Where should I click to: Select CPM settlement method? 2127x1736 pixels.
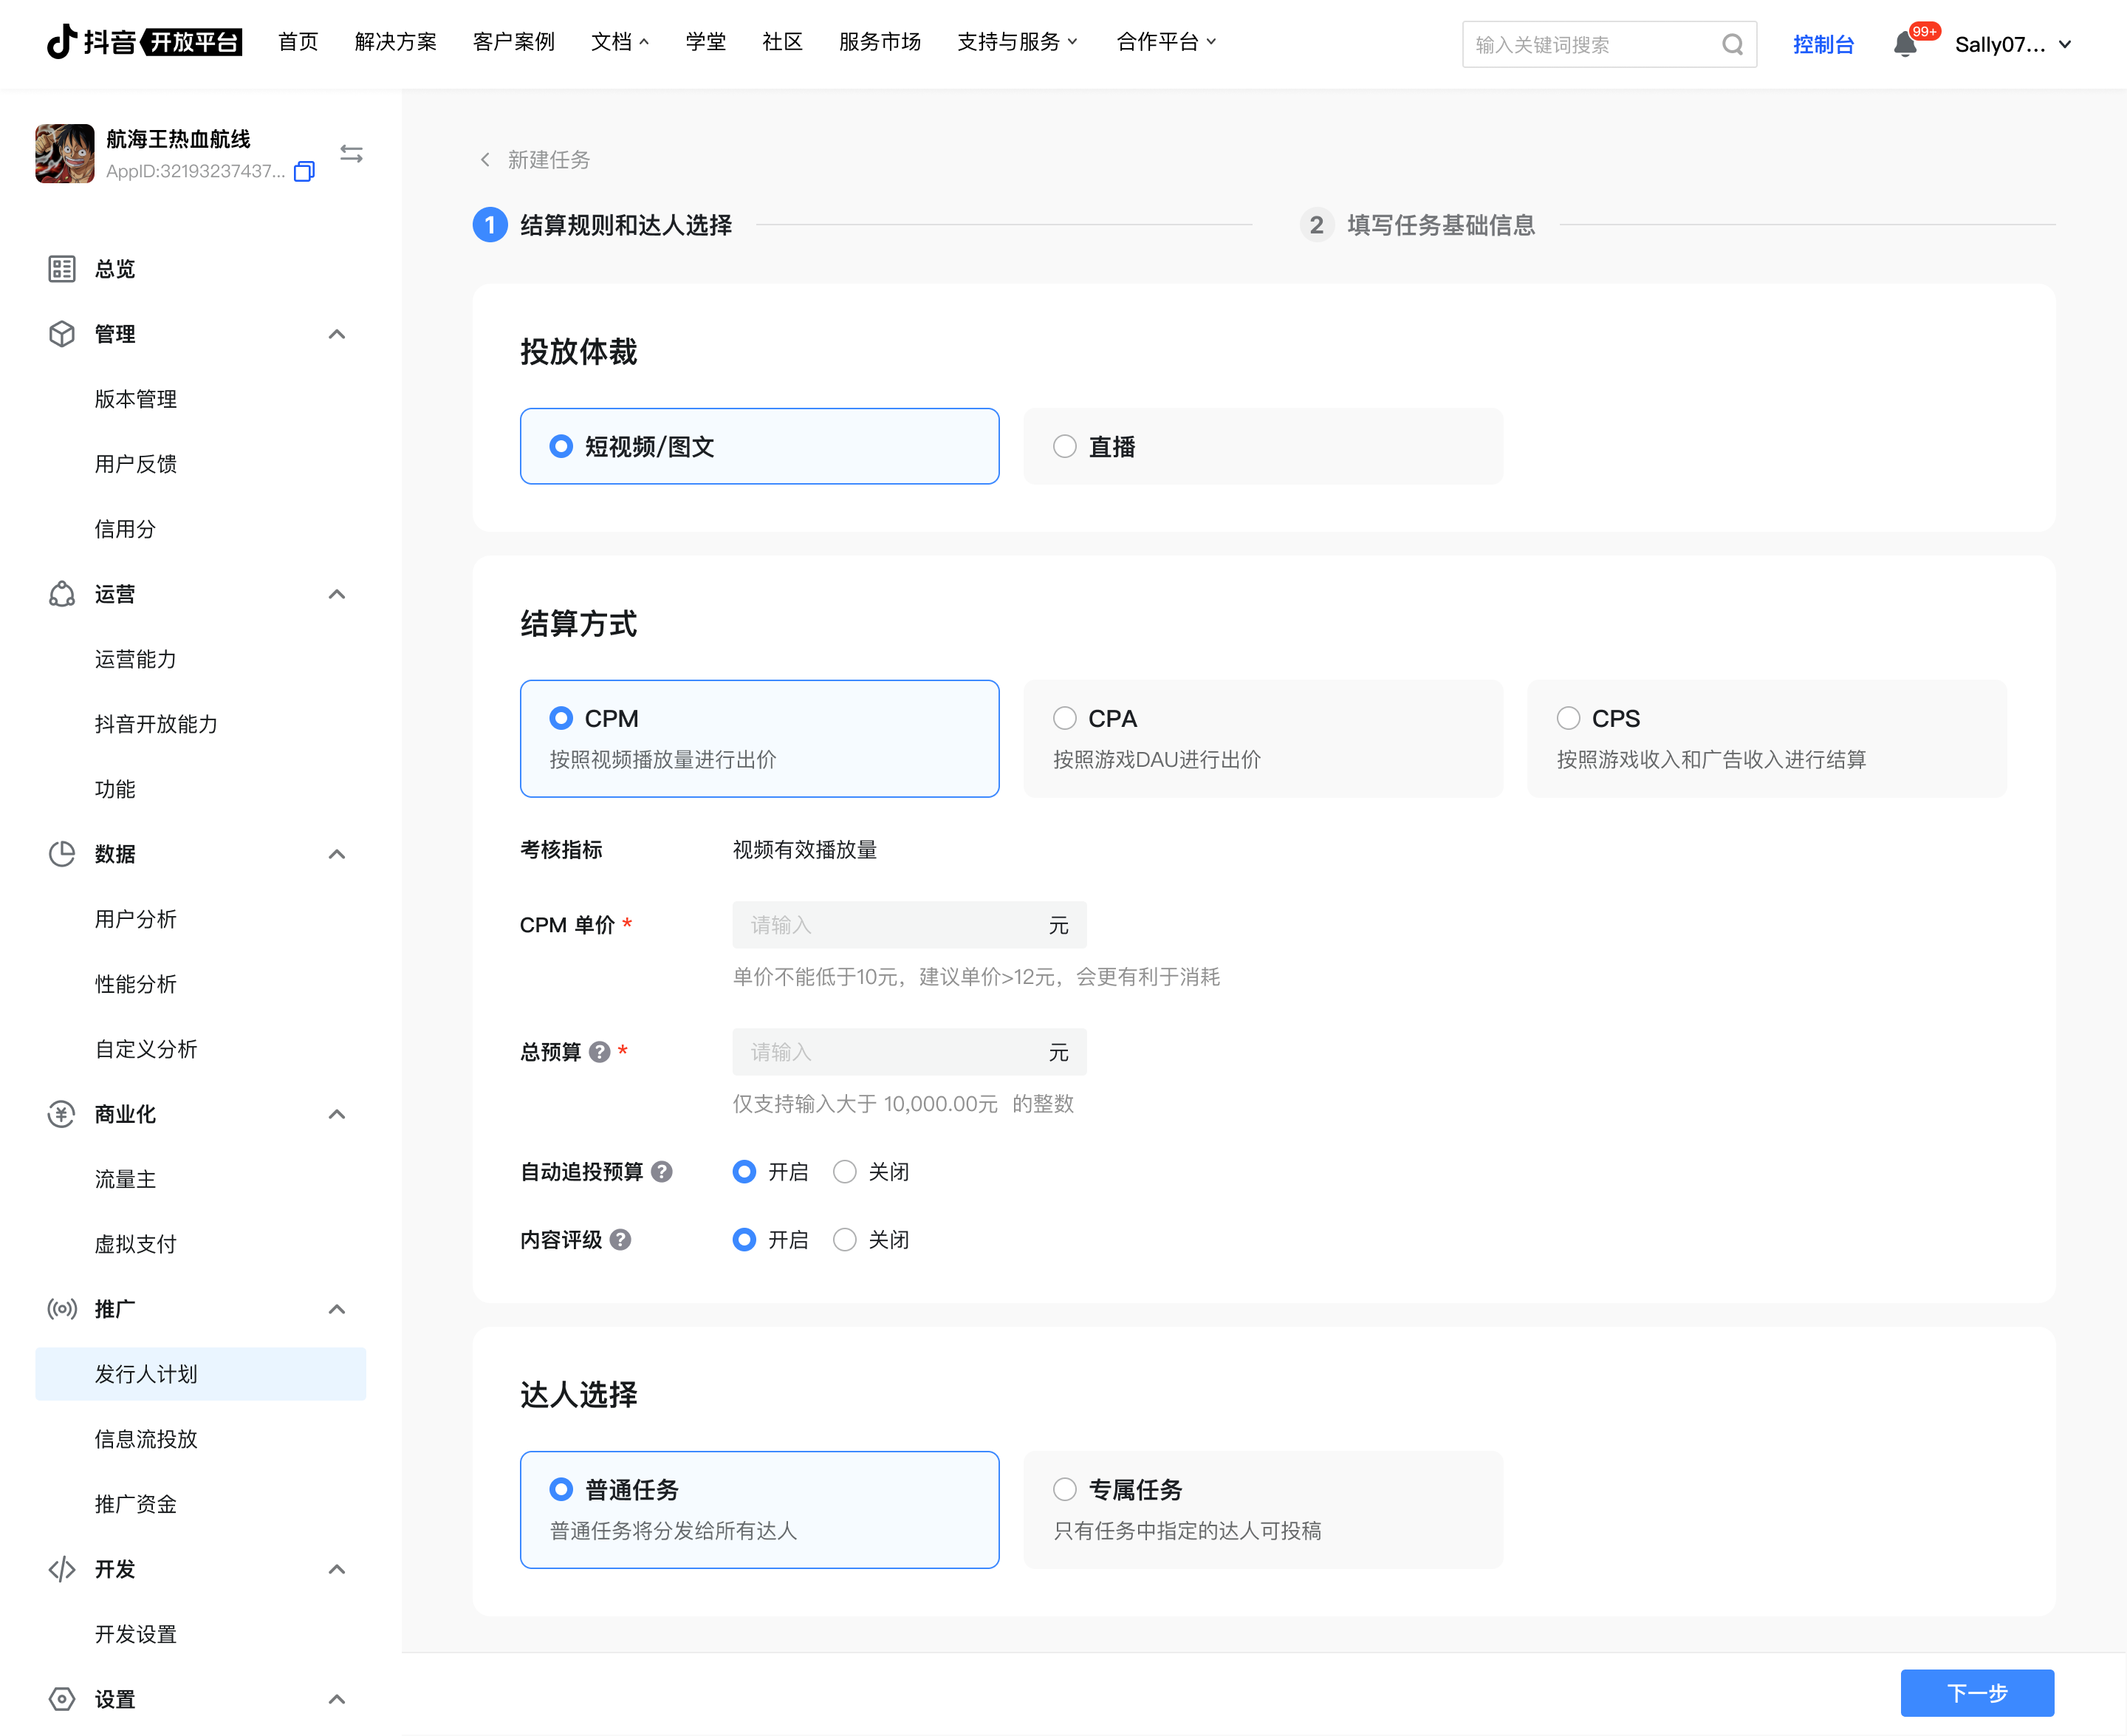point(760,739)
